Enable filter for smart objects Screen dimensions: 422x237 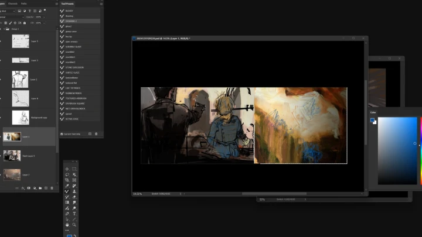[40, 11]
